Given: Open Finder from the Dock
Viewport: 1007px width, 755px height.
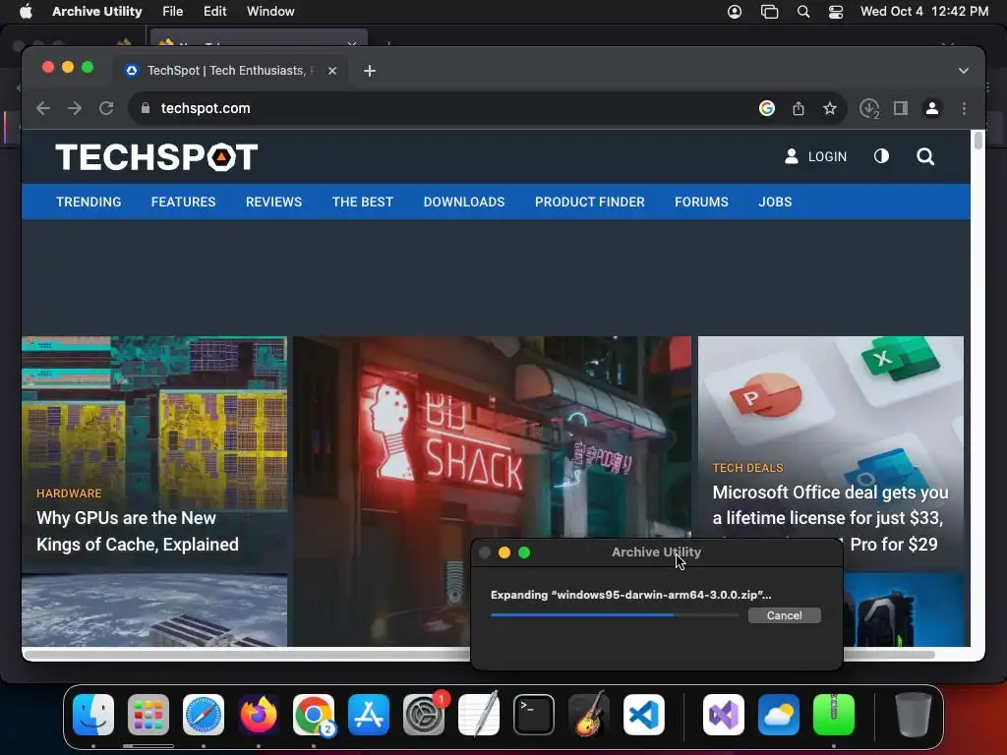Looking at the screenshot, I should click(x=93, y=714).
